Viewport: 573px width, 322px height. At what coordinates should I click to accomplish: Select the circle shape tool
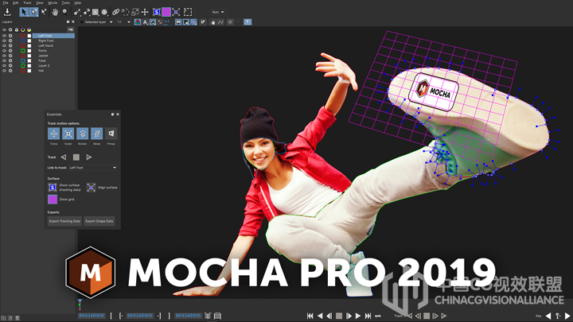[104, 12]
